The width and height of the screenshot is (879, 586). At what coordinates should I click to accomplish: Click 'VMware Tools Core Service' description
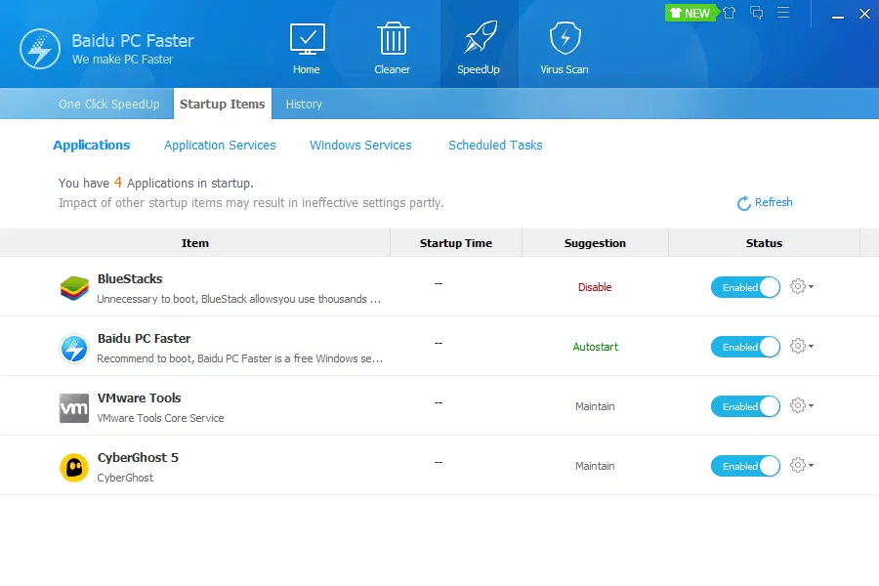(160, 418)
